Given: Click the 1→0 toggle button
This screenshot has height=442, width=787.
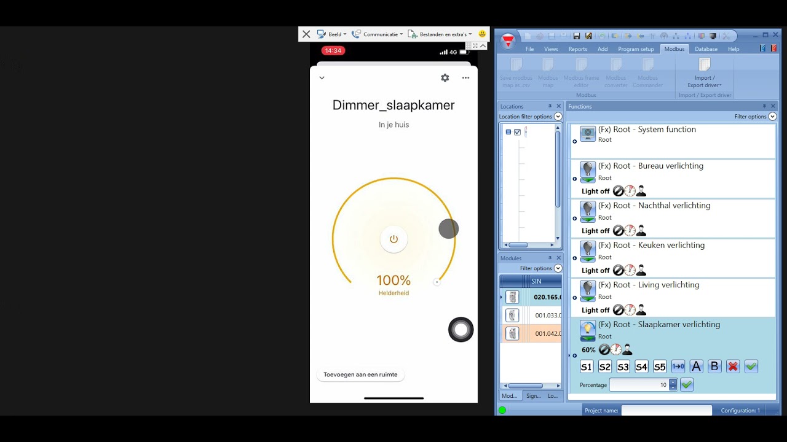Looking at the screenshot, I should [x=678, y=366].
